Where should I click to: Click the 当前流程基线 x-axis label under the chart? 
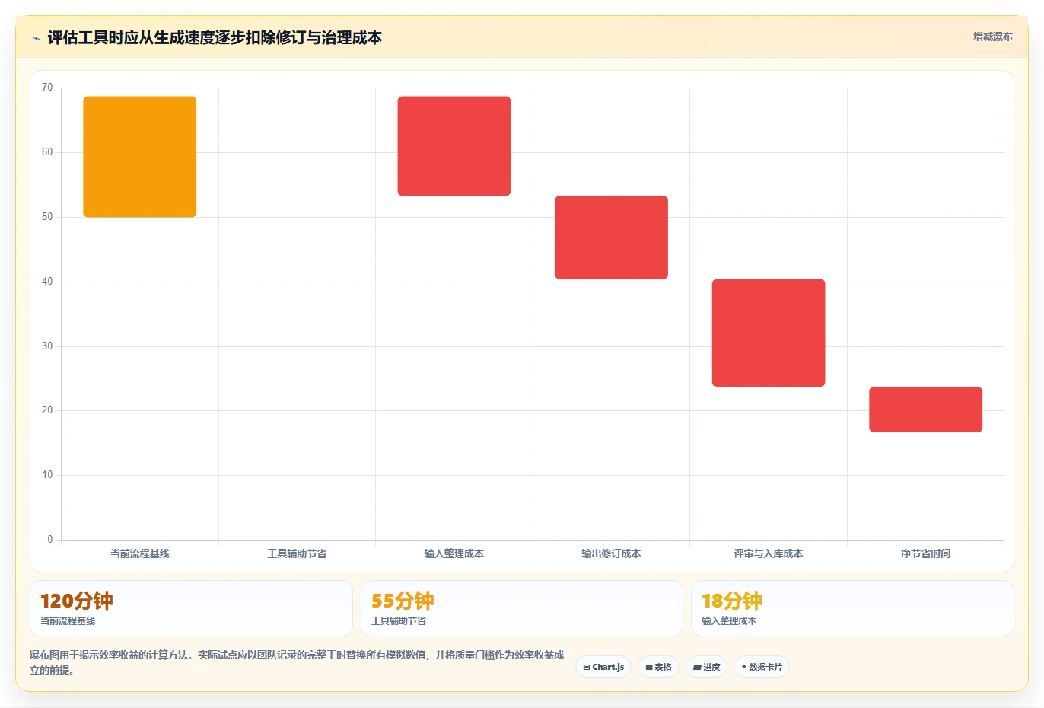click(140, 553)
